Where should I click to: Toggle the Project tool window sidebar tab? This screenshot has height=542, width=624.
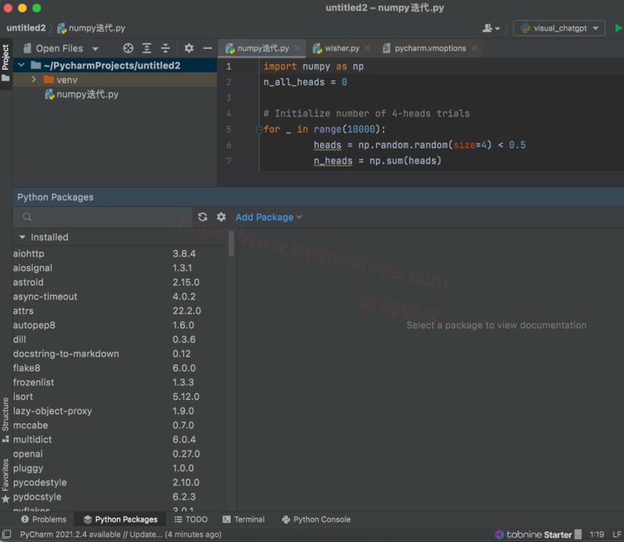point(6,62)
